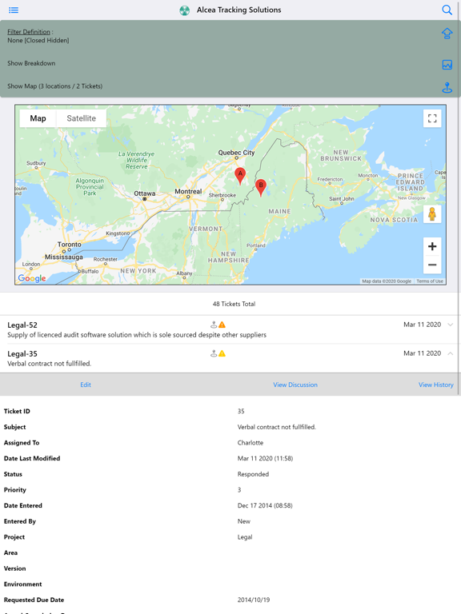Click Date Entered value 'Dec 17 2014 (08:58)'
Image resolution: width=461 pixels, height=614 pixels.
[x=265, y=505]
